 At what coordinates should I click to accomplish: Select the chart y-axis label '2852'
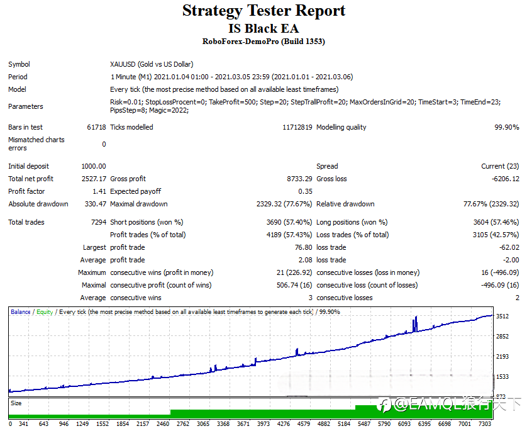(502, 337)
